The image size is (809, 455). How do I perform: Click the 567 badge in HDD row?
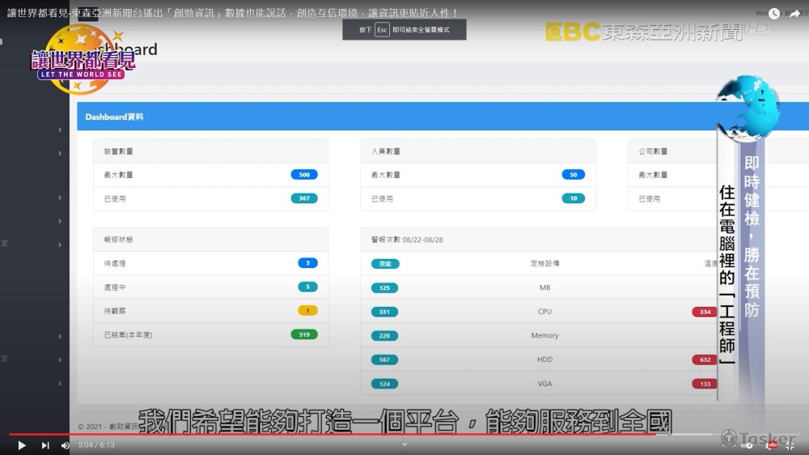[384, 359]
